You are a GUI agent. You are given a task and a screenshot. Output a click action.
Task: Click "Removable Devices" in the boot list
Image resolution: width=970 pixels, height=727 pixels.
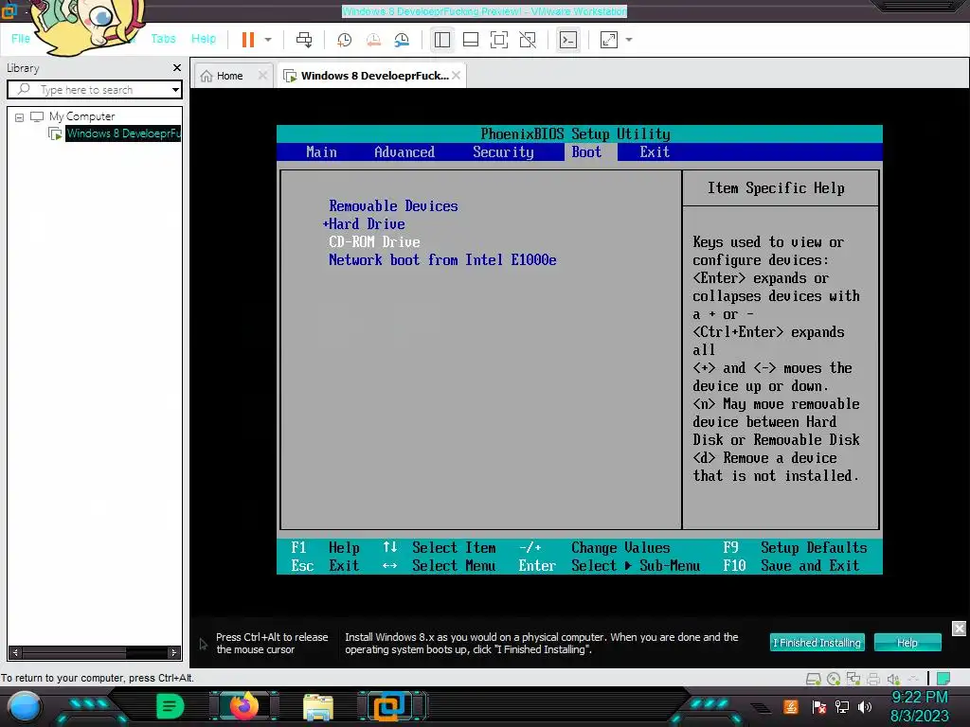click(393, 205)
